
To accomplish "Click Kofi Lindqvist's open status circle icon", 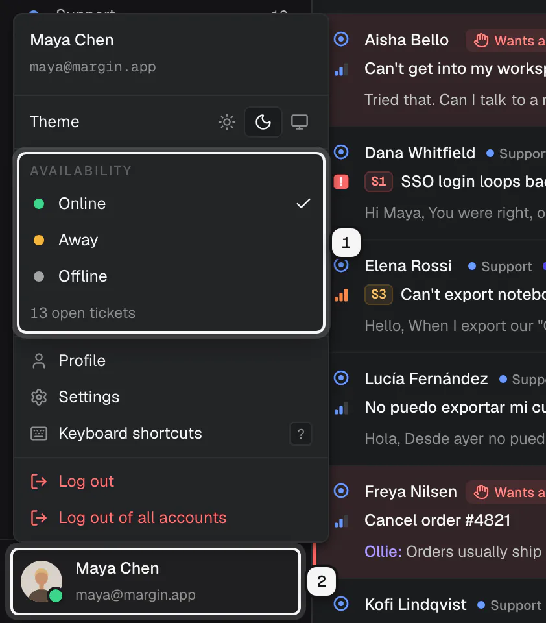I will click(341, 604).
